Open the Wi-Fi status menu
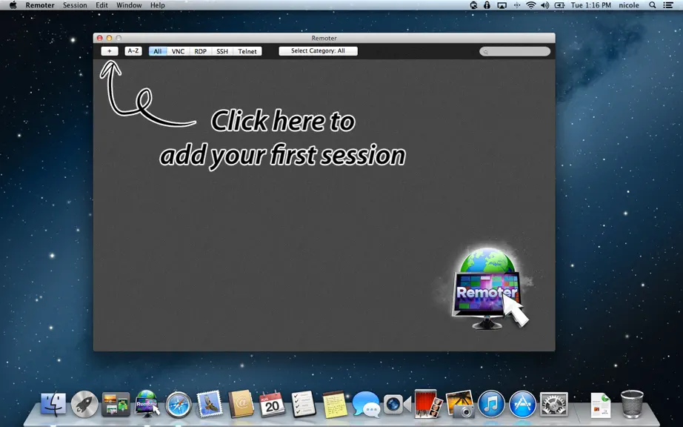The height and width of the screenshot is (427, 683). coord(530,5)
